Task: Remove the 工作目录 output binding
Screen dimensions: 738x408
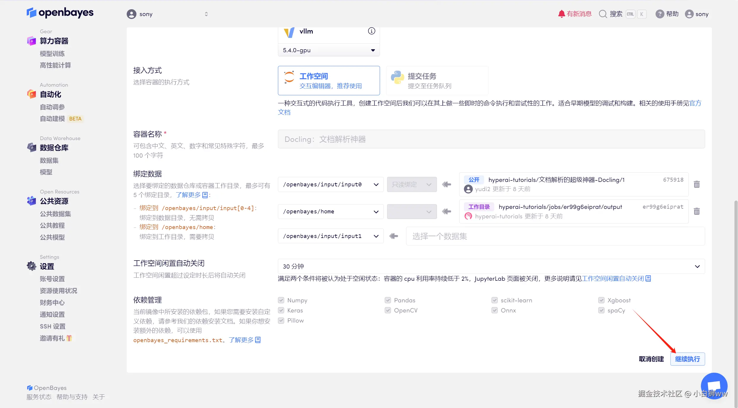Action: 696,211
